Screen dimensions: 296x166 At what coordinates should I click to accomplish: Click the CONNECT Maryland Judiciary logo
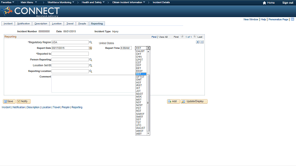tap(30, 11)
